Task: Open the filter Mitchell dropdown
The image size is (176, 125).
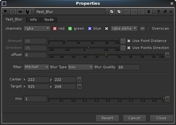Action: click(37, 67)
